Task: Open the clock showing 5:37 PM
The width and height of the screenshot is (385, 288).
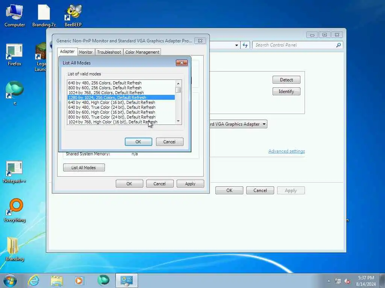Action: [366, 280]
